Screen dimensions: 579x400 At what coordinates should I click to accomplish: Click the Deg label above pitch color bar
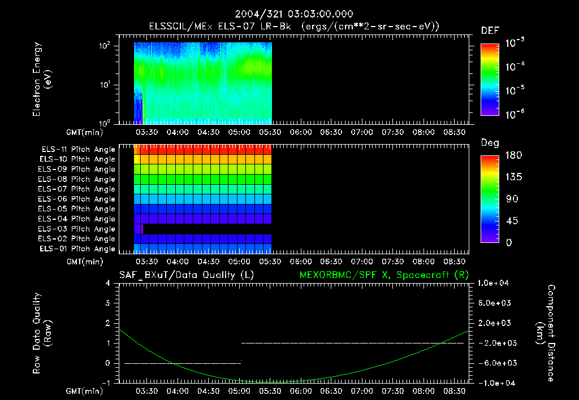(x=490, y=143)
